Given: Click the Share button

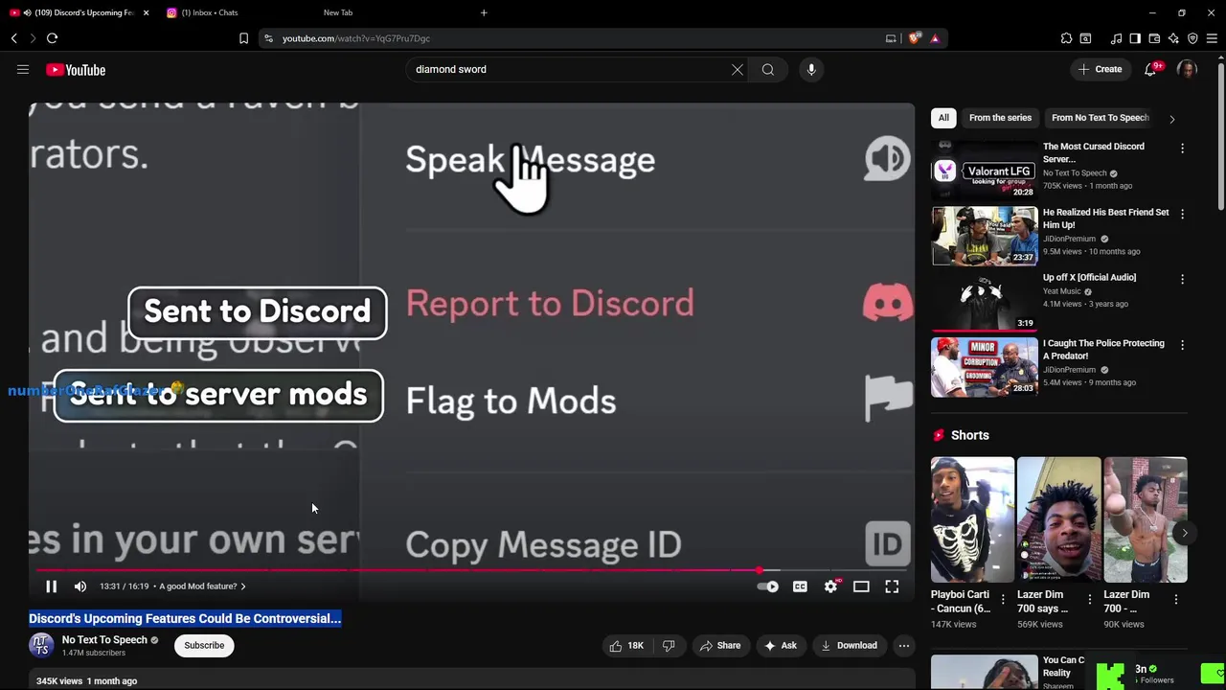Looking at the screenshot, I should [720, 646].
